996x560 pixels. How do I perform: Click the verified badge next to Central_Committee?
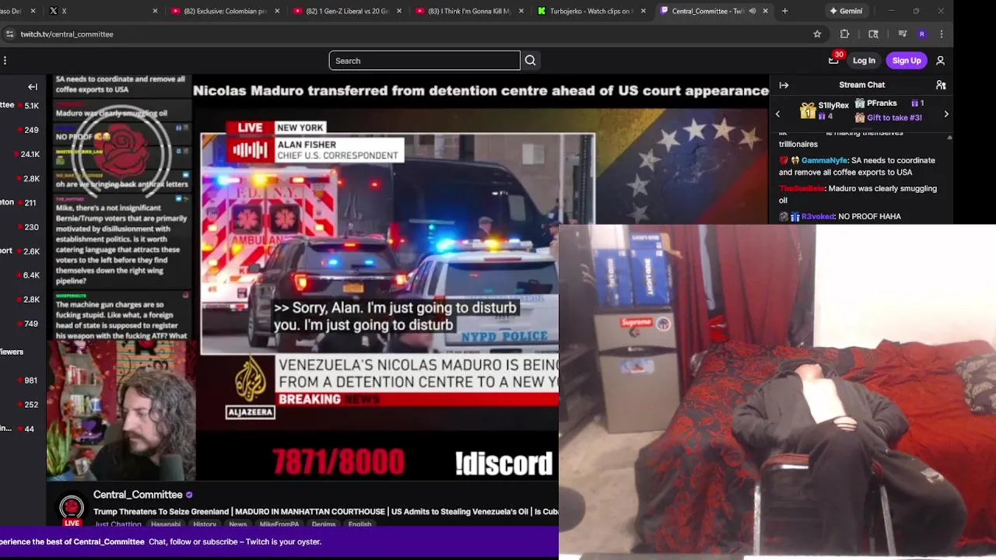[189, 495]
